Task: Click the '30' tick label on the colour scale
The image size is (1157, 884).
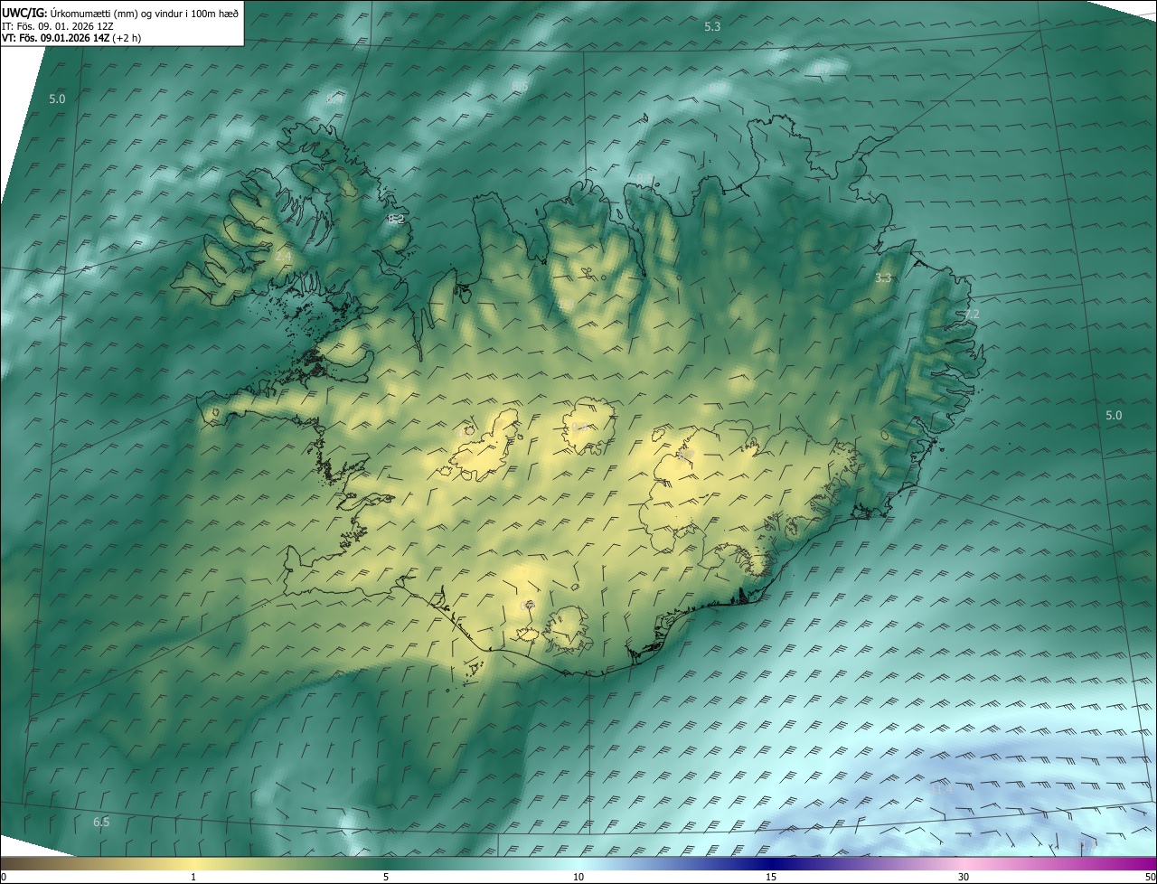Action: [x=964, y=877]
